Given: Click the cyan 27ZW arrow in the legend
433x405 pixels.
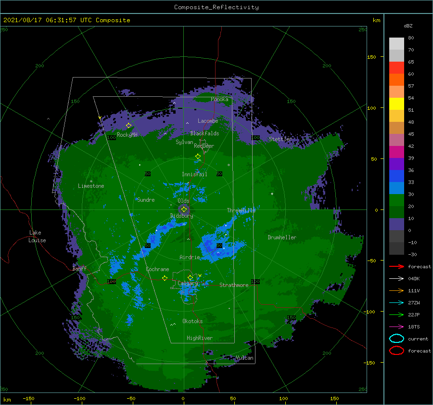Looking at the screenshot, I should pos(396,302).
